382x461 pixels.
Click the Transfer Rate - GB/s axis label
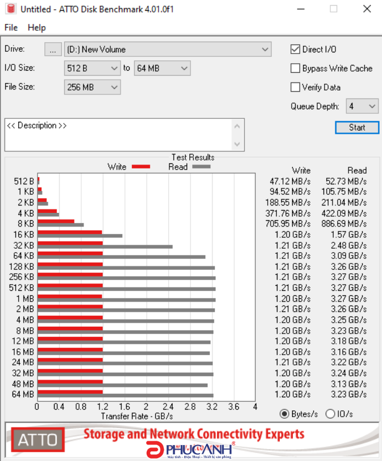coord(137,416)
